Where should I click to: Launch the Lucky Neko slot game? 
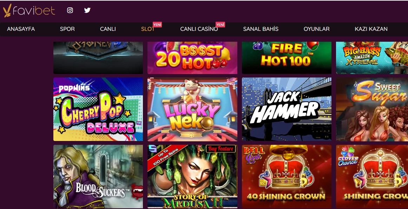click(x=192, y=109)
